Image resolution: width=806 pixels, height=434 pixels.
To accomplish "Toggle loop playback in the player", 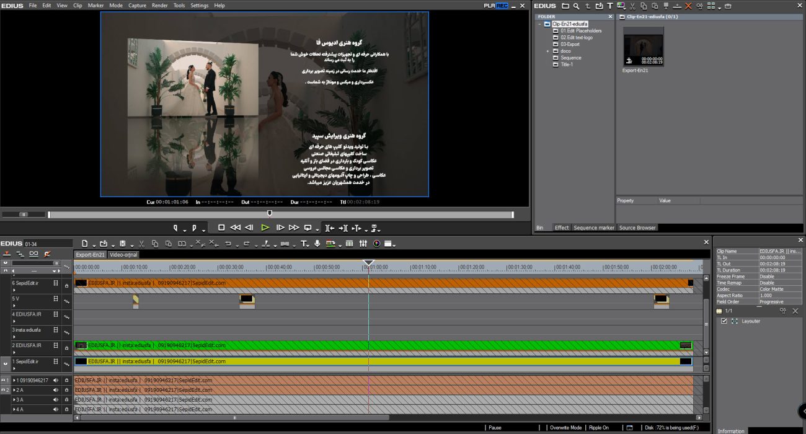I will click(308, 228).
